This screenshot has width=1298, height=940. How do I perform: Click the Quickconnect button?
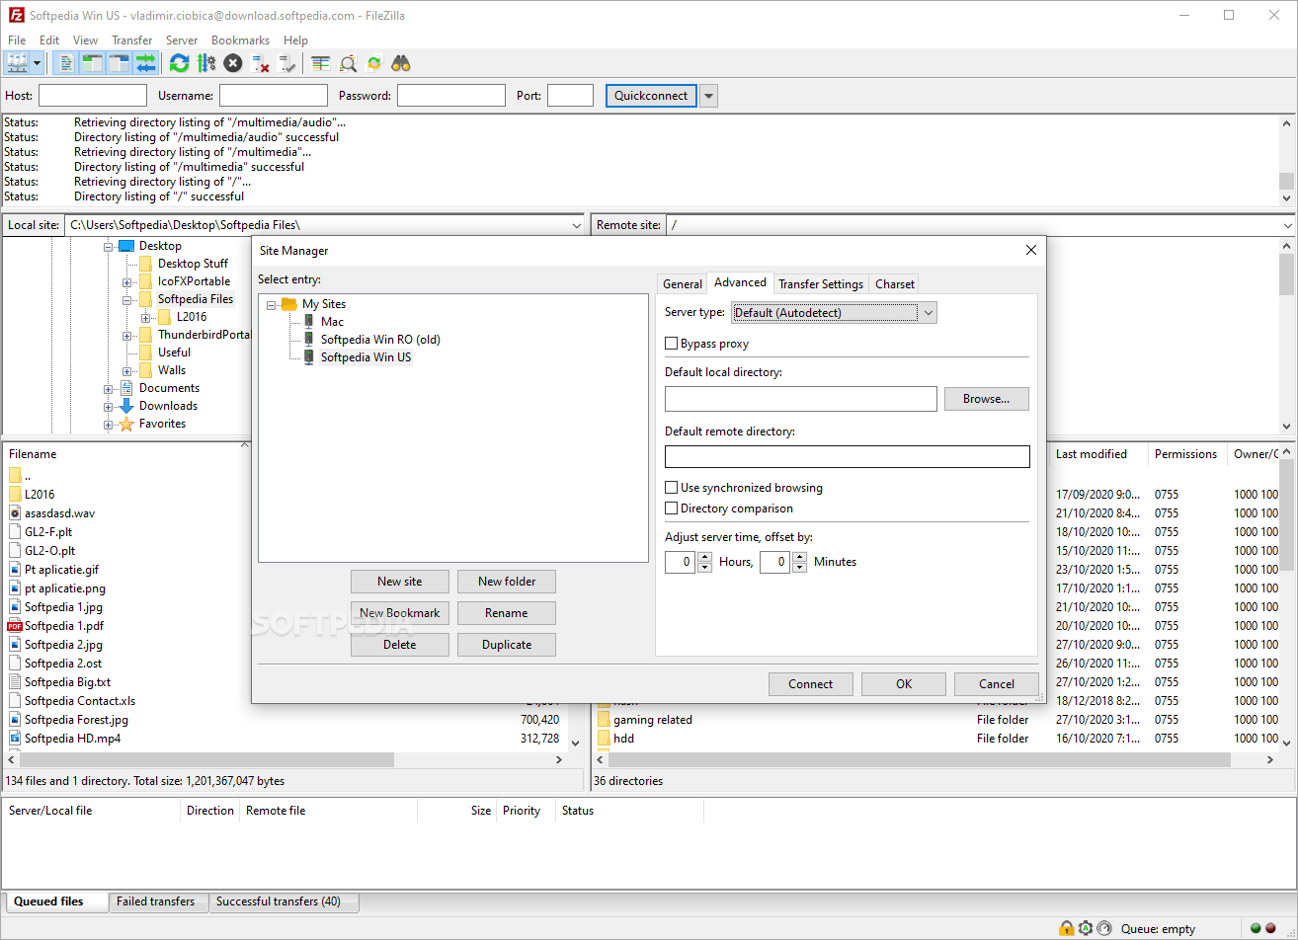point(651,96)
